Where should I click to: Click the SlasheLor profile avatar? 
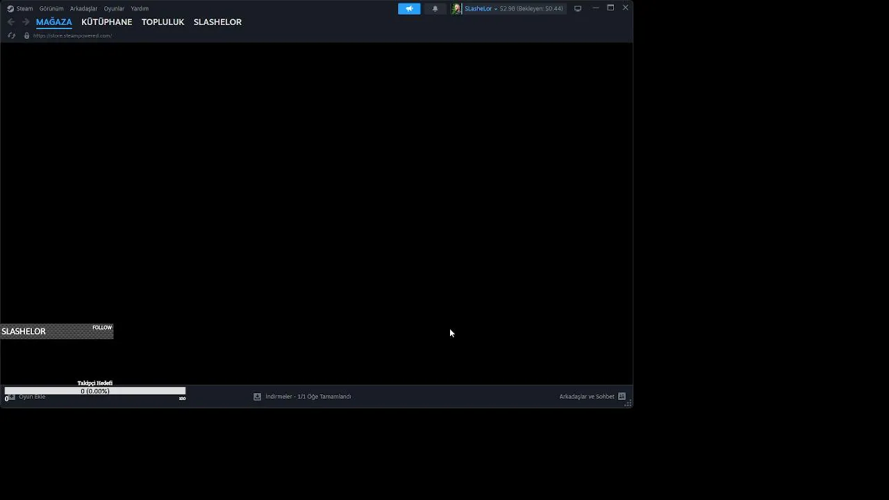tap(456, 8)
